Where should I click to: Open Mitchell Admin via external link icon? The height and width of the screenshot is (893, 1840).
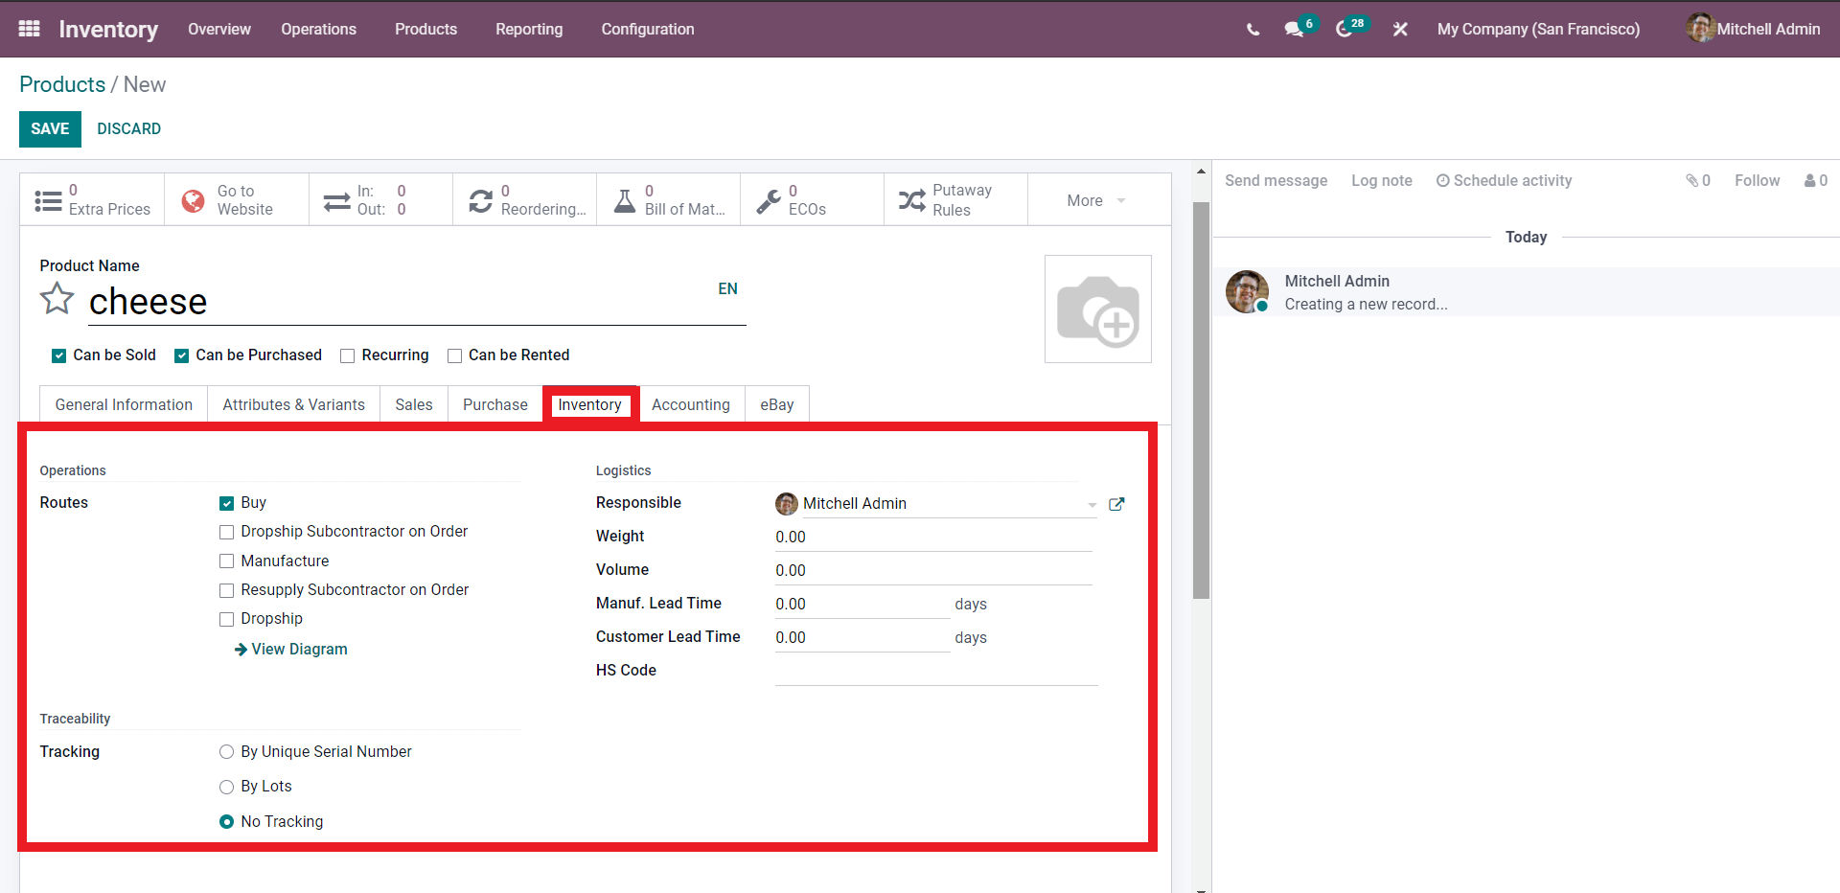pos(1116,503)
